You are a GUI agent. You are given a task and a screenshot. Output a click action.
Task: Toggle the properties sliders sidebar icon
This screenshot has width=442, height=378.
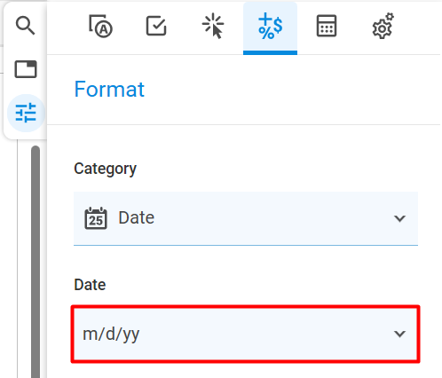point(26,113)
